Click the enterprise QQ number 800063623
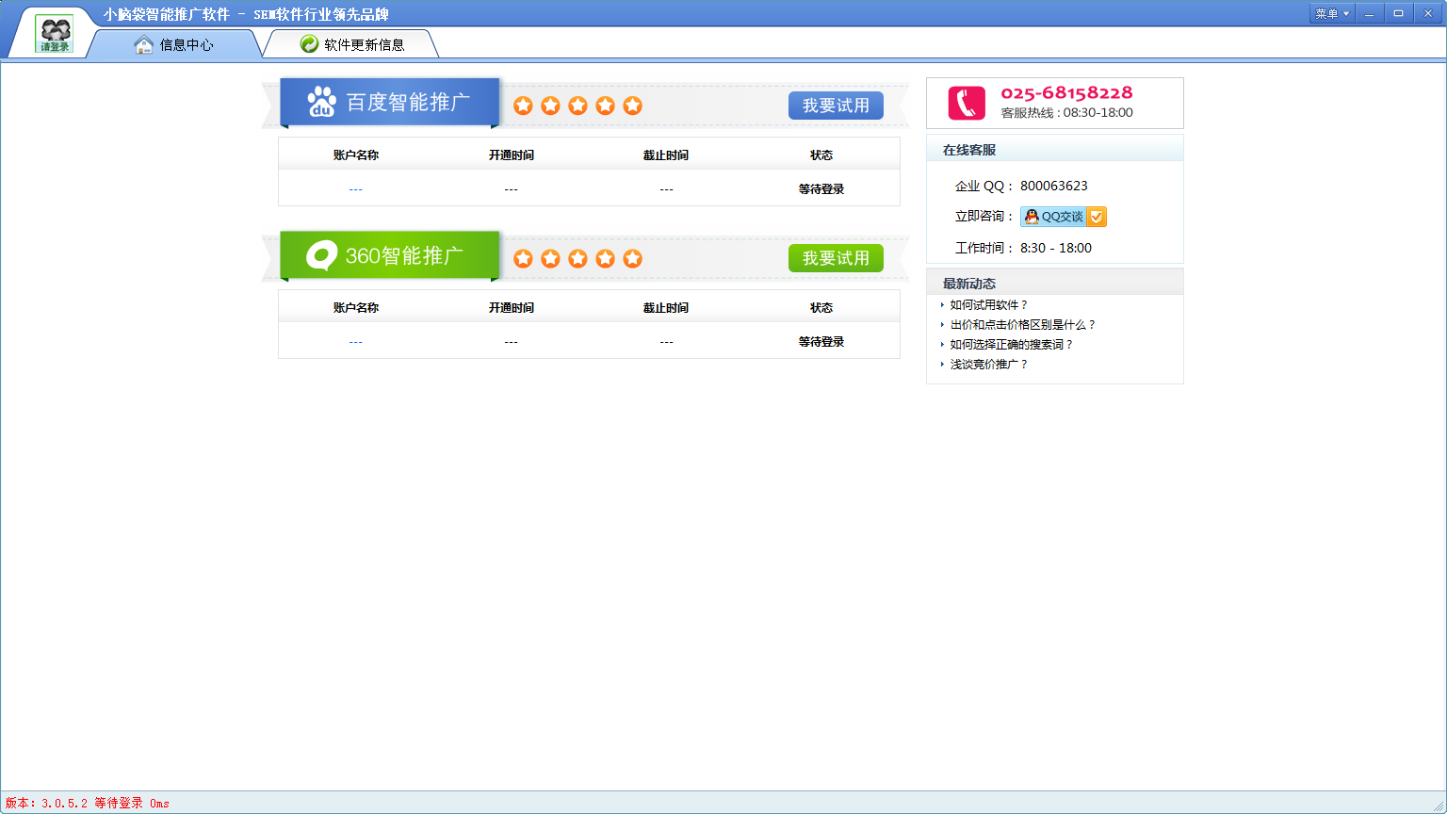Viewport: 1447px width, 814px height. (1054, 186)
